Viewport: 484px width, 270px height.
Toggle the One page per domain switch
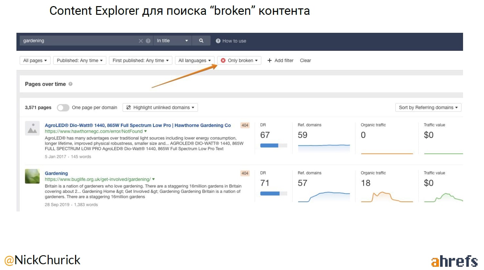pos(63,108)
